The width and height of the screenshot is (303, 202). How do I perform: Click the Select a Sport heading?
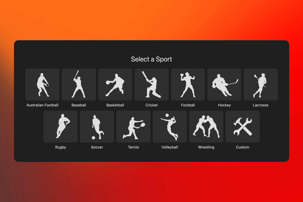[x=151, y=59]
